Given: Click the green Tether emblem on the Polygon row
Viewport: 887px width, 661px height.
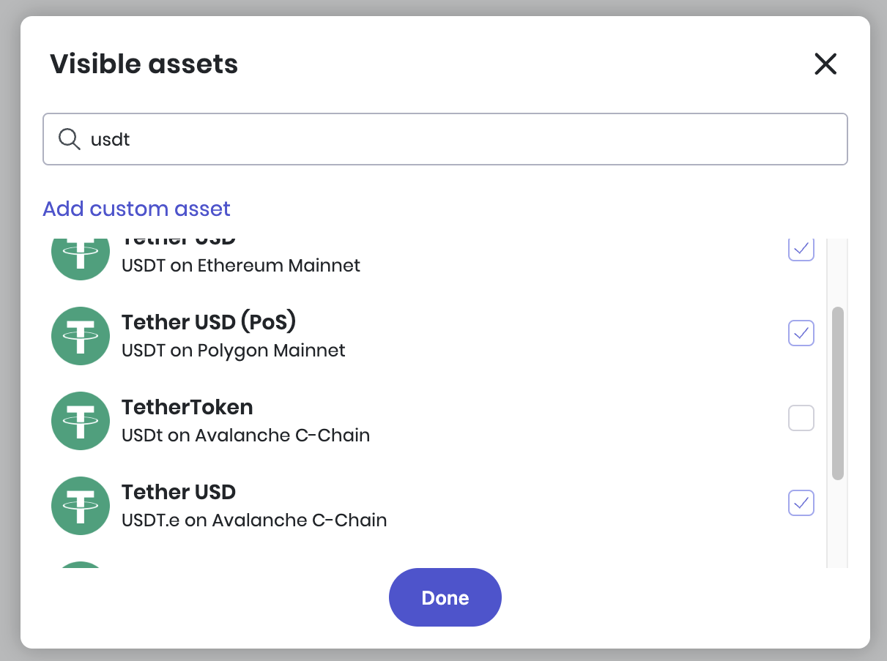Looking at the screenshot, I should click(x=80, y=336).
